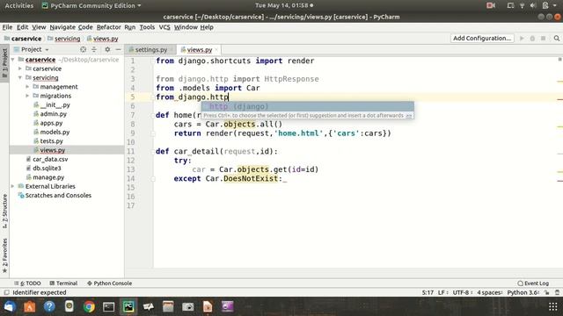The image size is (563, 316).
Task: Open the File menu
Action: point(7,27)
